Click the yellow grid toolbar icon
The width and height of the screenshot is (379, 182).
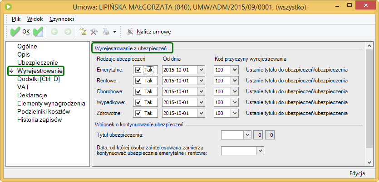[x=83, y=32]
